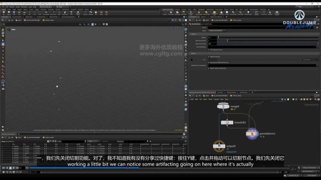Click the pin icon on the parameter pane path bar

point(315,20)
